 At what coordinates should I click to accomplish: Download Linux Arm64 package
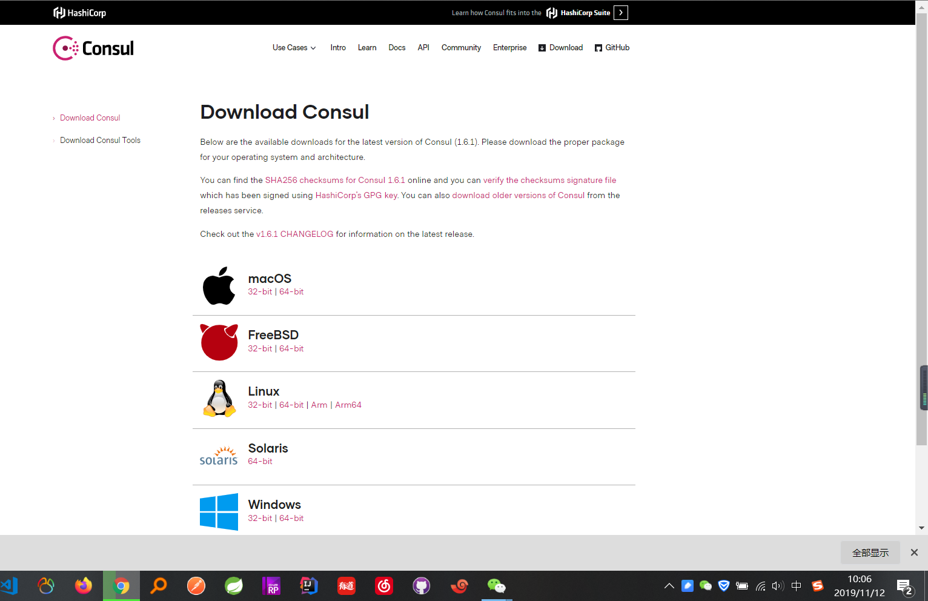pos(348,405)
